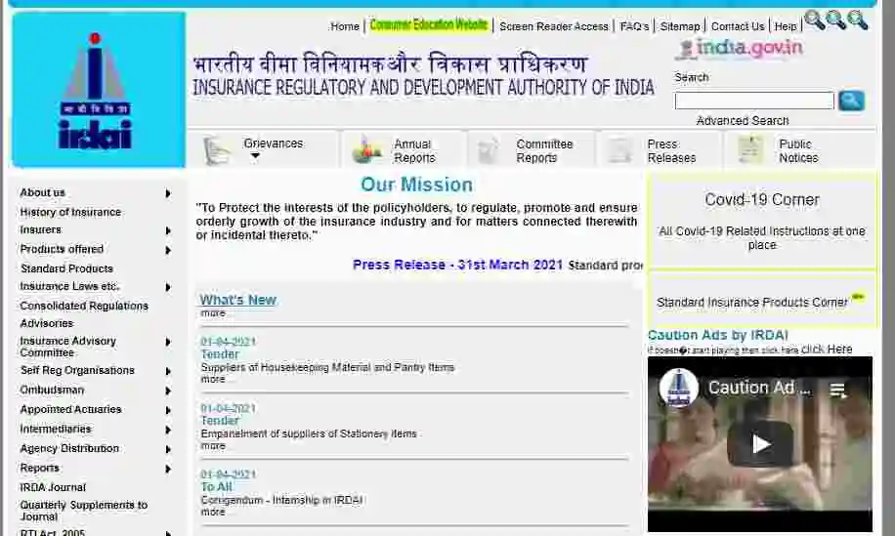Screen dimensions: 895x536
Task: Open Press Releases
Action: point(671,151)
